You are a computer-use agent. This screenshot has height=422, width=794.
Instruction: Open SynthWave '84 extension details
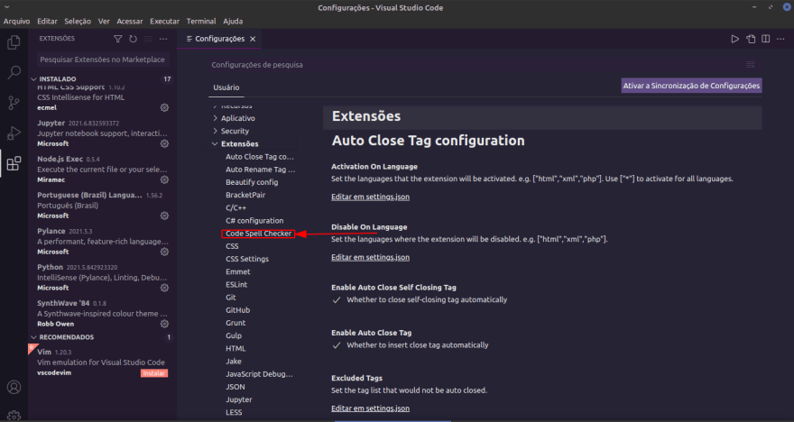(x=103, y=313)
